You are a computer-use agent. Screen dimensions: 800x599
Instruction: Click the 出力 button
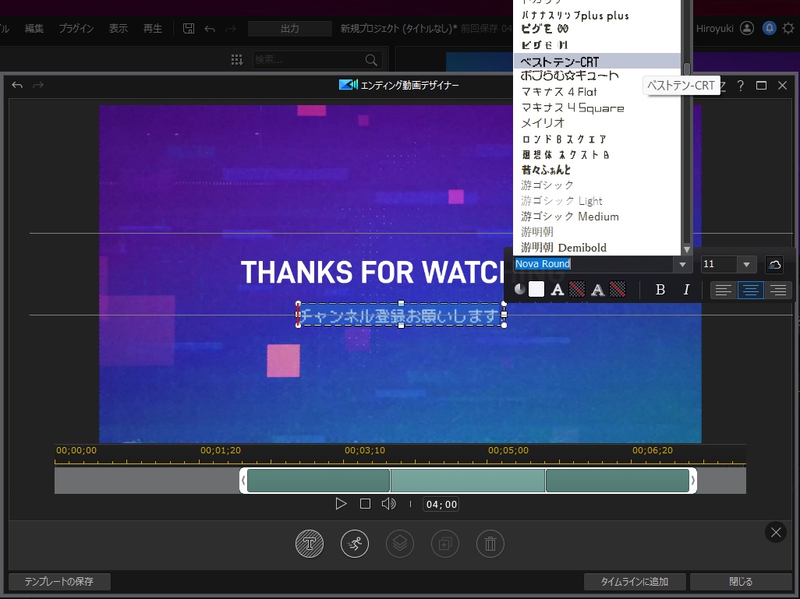(290, 29)
